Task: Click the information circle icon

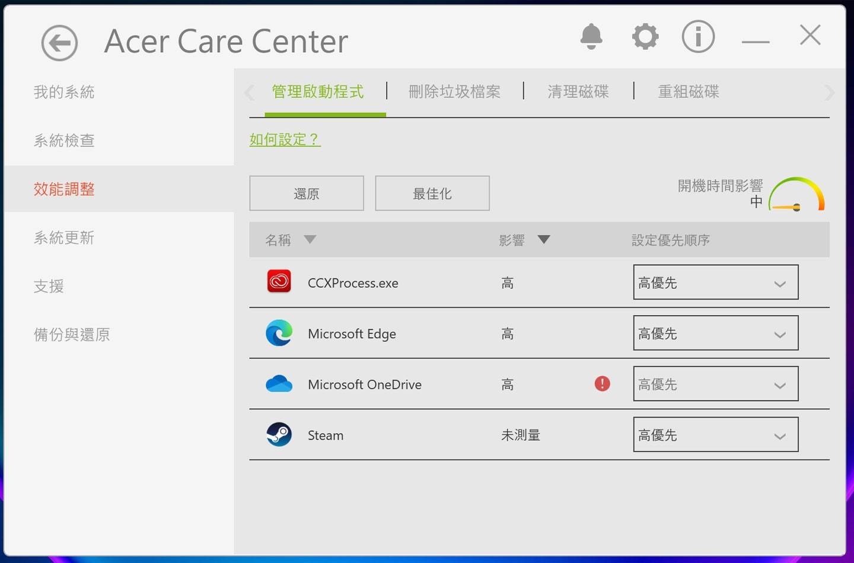Action: coord(698,37)
